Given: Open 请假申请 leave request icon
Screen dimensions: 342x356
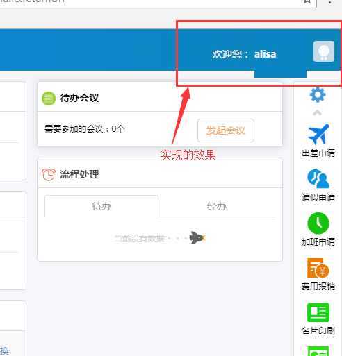Looking at the screenshot, I should (318, 178).
